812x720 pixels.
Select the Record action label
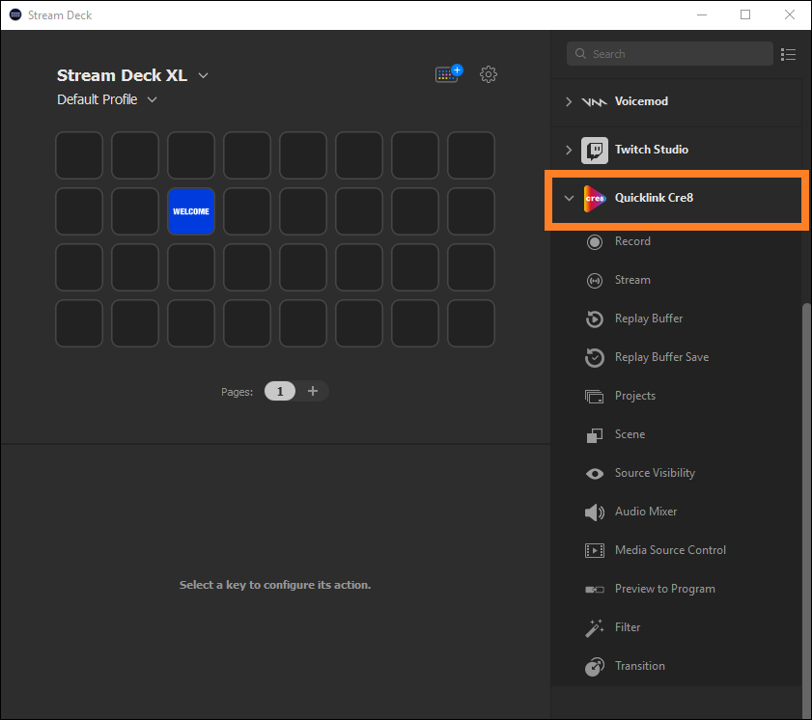click(x=632, y=241)
